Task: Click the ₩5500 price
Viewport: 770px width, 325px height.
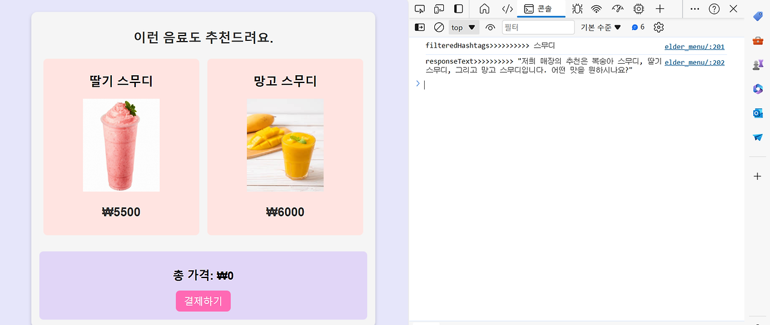Action: pos(121,212)
